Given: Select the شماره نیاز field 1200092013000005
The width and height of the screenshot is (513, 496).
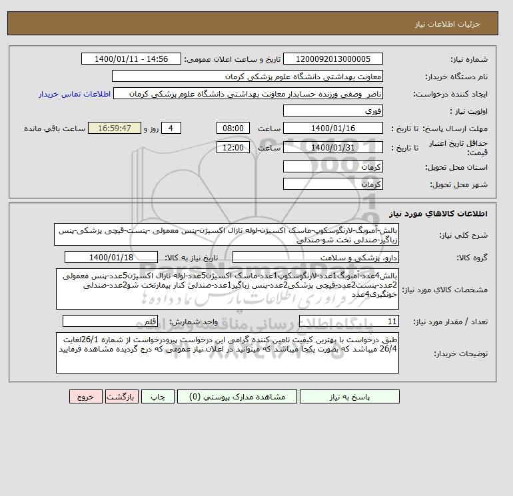Looking at the screenshot, I should coord(332,59).
